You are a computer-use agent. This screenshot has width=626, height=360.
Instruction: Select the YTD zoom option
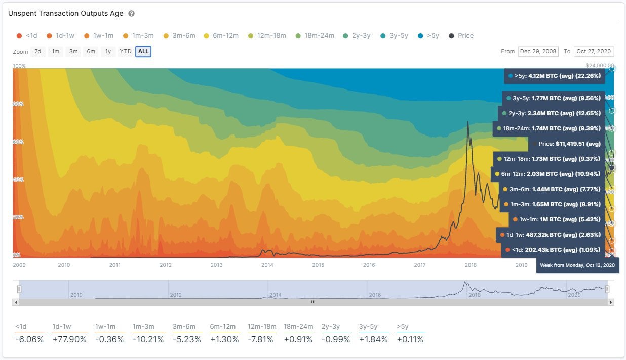point(125,52)
